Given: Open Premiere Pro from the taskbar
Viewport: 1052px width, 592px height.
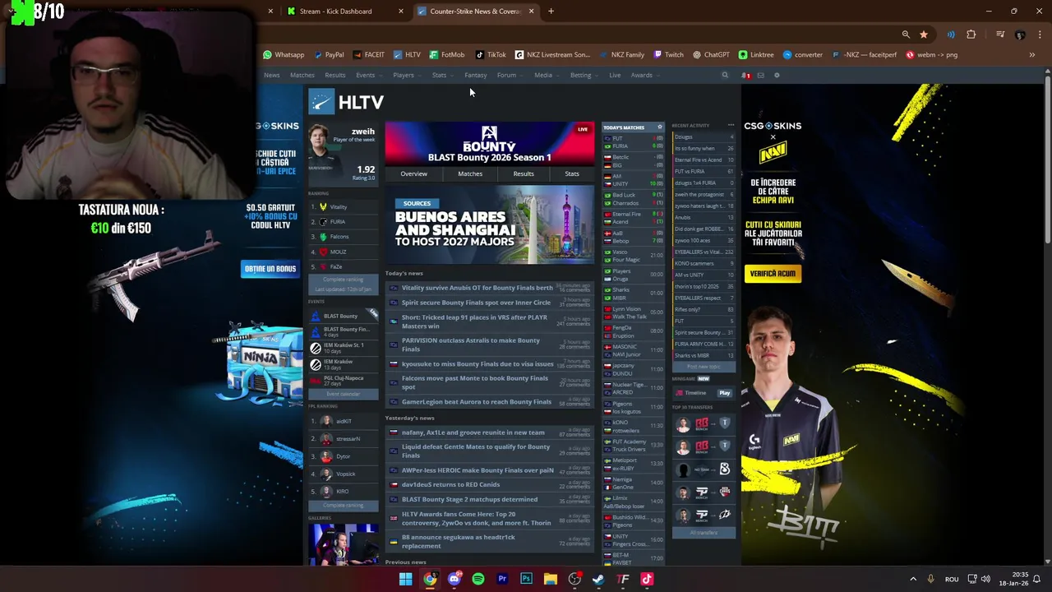Looking at the screenshot, I should [502, 579].
